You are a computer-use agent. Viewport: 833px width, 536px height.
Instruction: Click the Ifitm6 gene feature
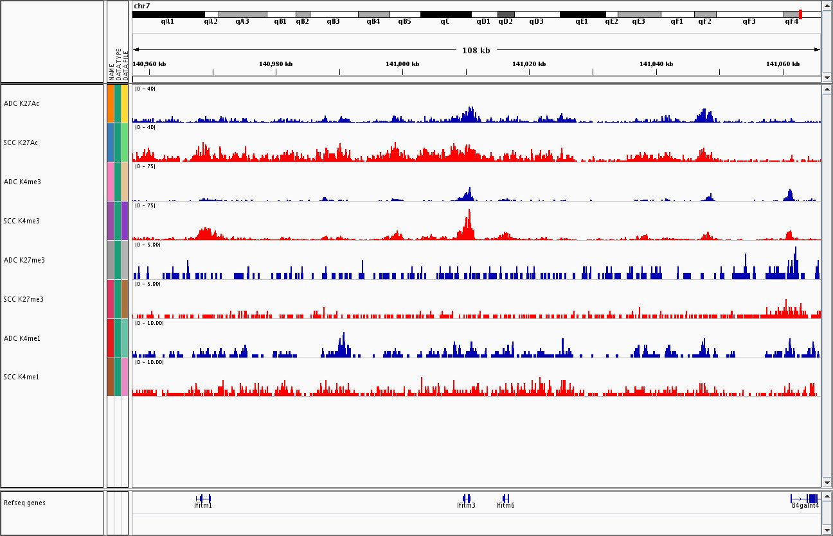tap(506, 499)
